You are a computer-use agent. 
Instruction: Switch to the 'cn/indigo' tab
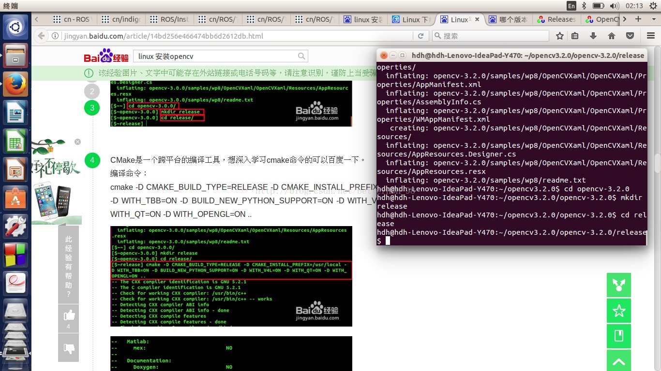pyautogui.click(x=121, y=20)
